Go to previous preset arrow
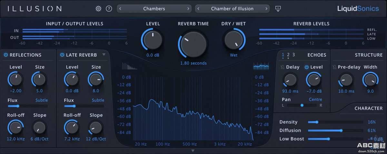The height and width of the screenshot is (154, 387). [x=198, y=9]
